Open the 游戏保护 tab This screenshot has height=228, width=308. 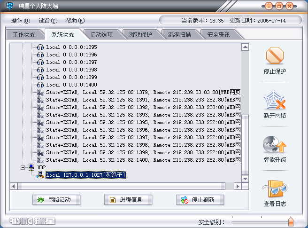(140, 35)
